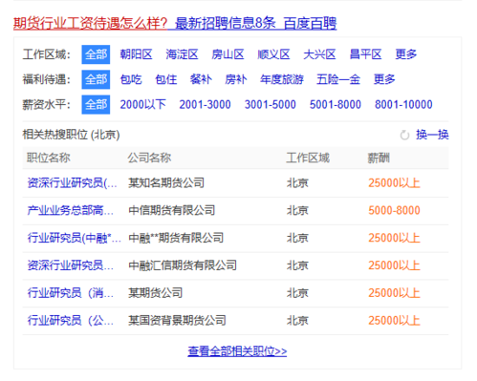Select salary range 8001-10000

point(403,104)
